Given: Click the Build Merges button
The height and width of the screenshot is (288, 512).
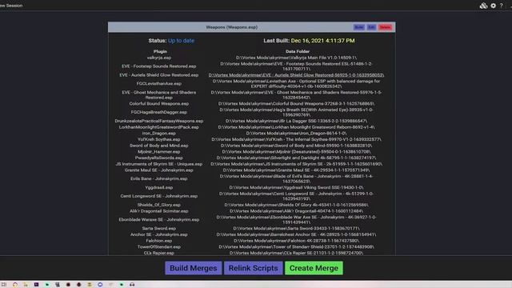Looking at the screenshot, I should pyautogui.click(x=194, y=268).
